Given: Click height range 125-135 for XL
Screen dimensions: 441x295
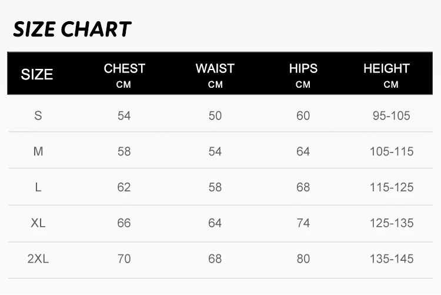Looking at the screenshot, I should point(391,223).
